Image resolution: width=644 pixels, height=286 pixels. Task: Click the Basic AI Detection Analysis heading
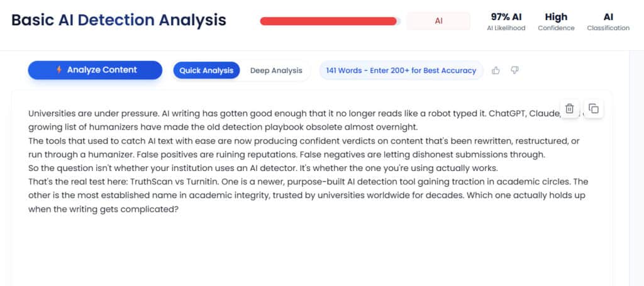[x=119, y=20]
